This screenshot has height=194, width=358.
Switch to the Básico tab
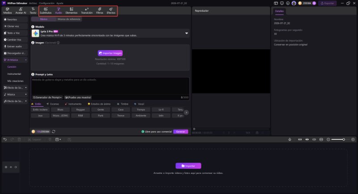coord(43,19)
